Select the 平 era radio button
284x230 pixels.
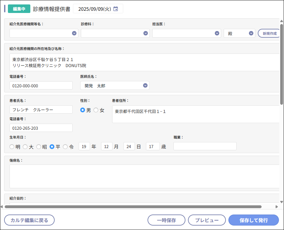tap(52, 146)
